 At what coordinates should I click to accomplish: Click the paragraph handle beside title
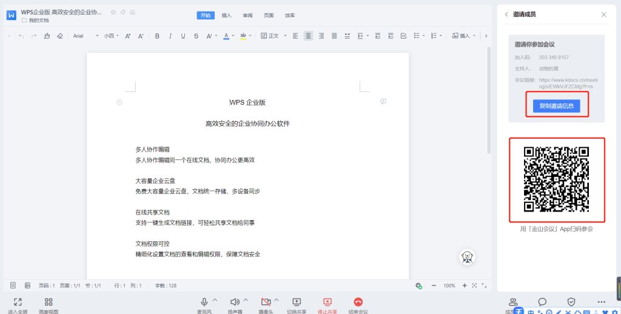[119, 102]
